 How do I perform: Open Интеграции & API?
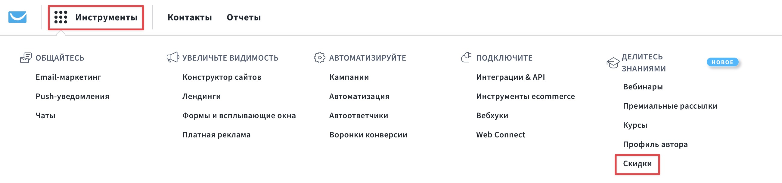[510, 77]
